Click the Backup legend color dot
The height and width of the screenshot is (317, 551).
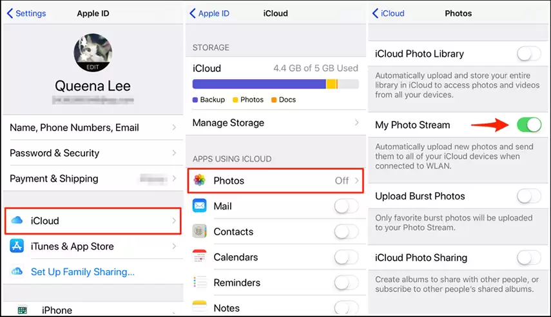pyautogui.click(x=195, y=100)
